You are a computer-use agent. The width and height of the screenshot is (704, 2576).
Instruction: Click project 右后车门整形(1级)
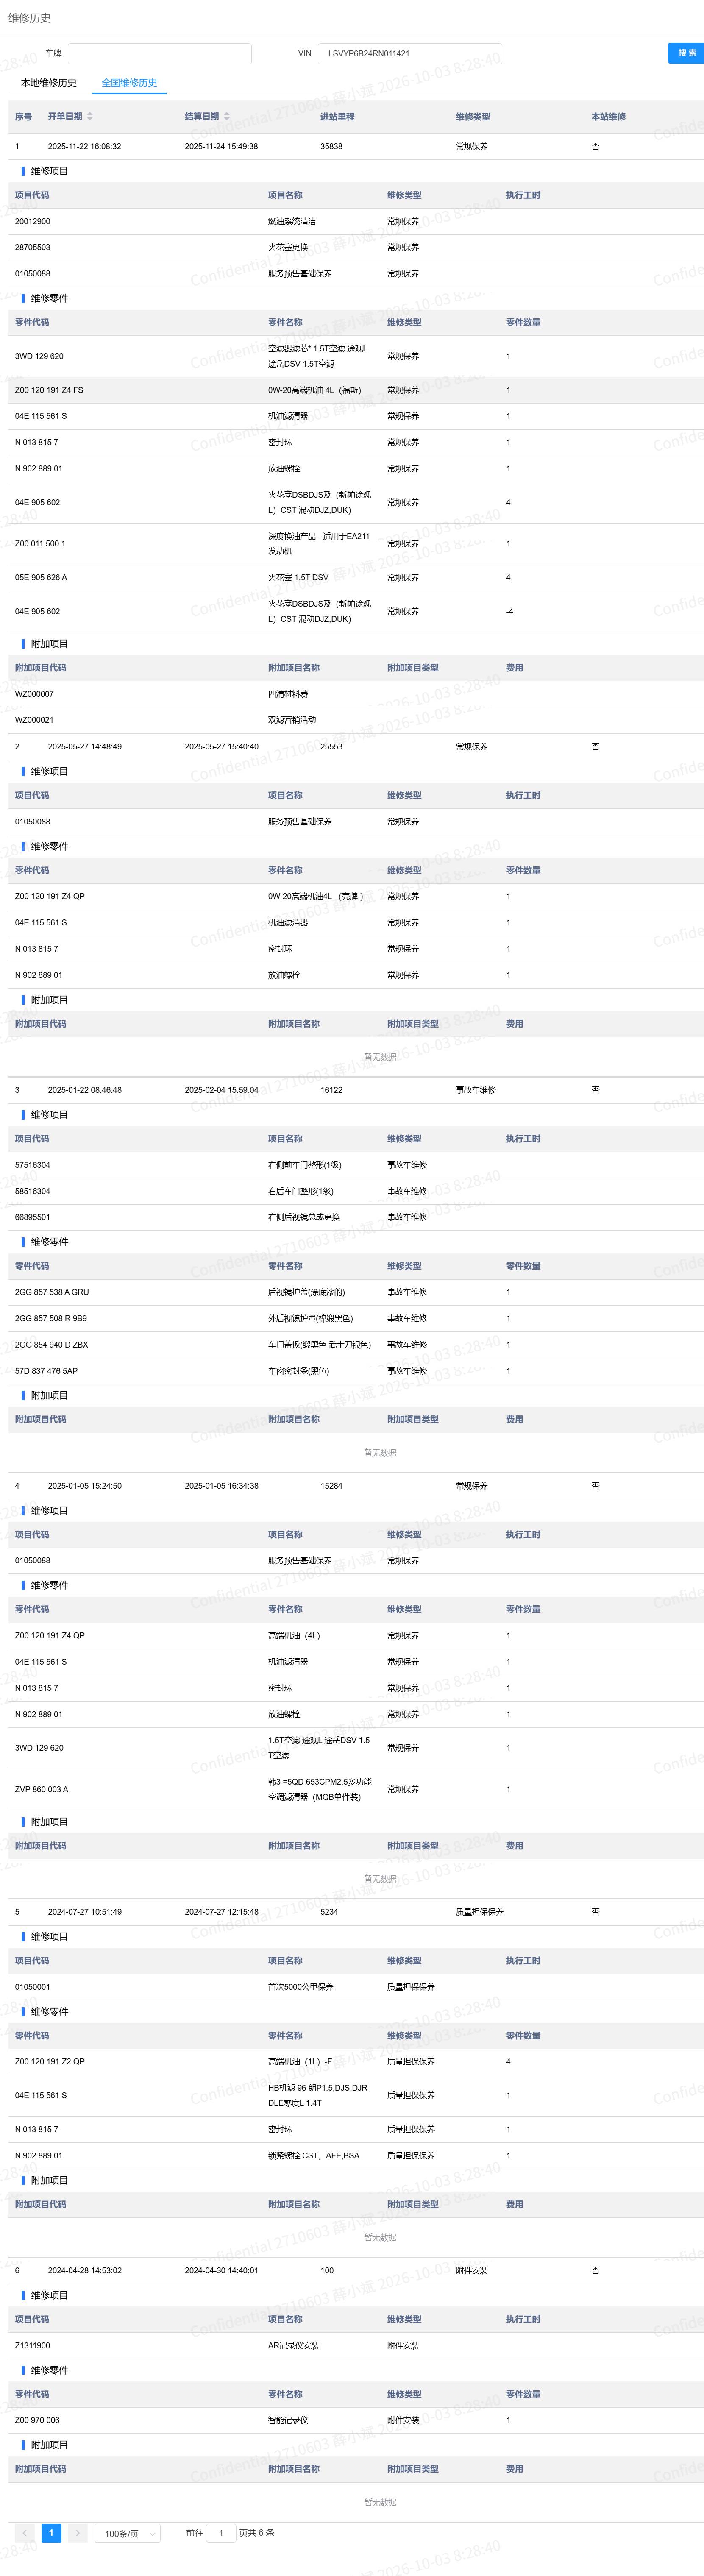301,1191
